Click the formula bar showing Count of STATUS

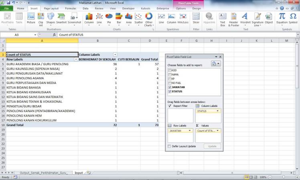coord(177,35)
